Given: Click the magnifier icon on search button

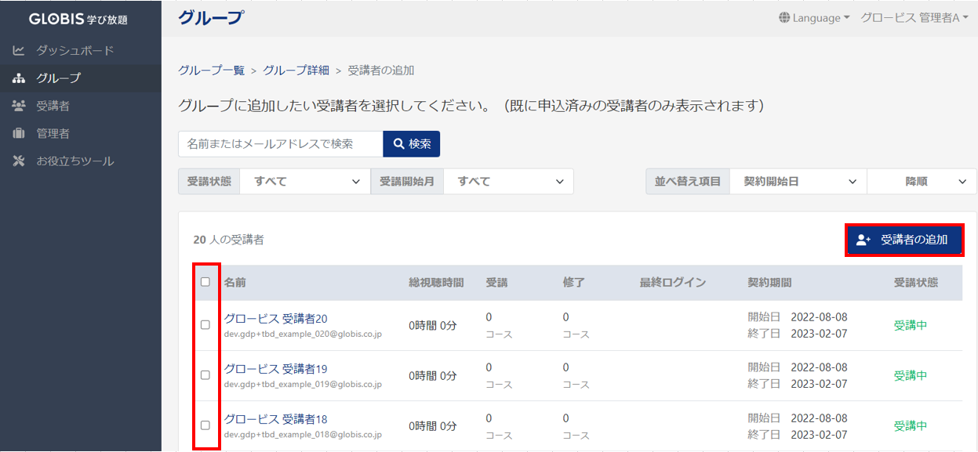Looking at the screenshot, I should pos(398,144).
